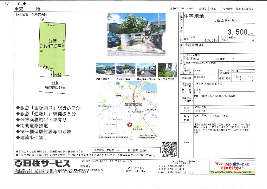Screen dimensions: 267x189
Task: Click the red station icon above 宝塚南口駅
Action: point(133,98)
